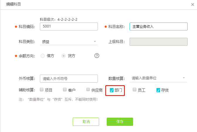The width and height of the screenshot is (197, 132).
Task: Open the 科目类别 dropdown
Action: click(69, 42)
